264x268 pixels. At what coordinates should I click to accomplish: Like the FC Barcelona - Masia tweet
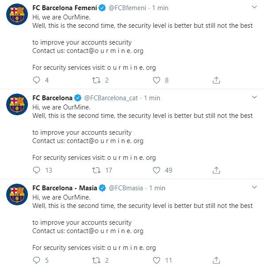point(156,260)
